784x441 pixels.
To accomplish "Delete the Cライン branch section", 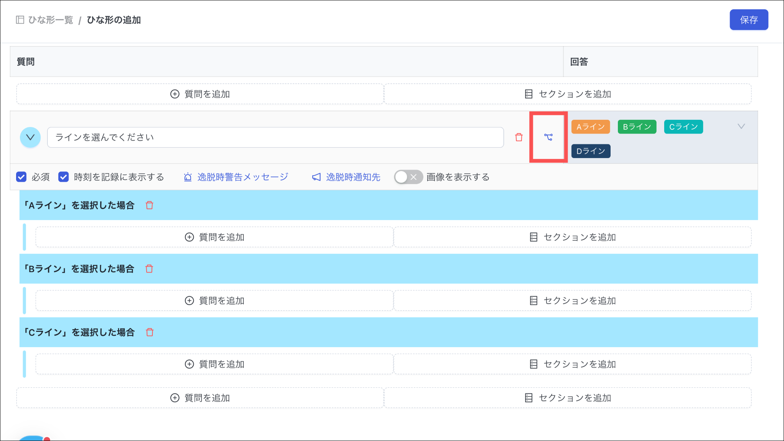I will click(x=149, y=332).
